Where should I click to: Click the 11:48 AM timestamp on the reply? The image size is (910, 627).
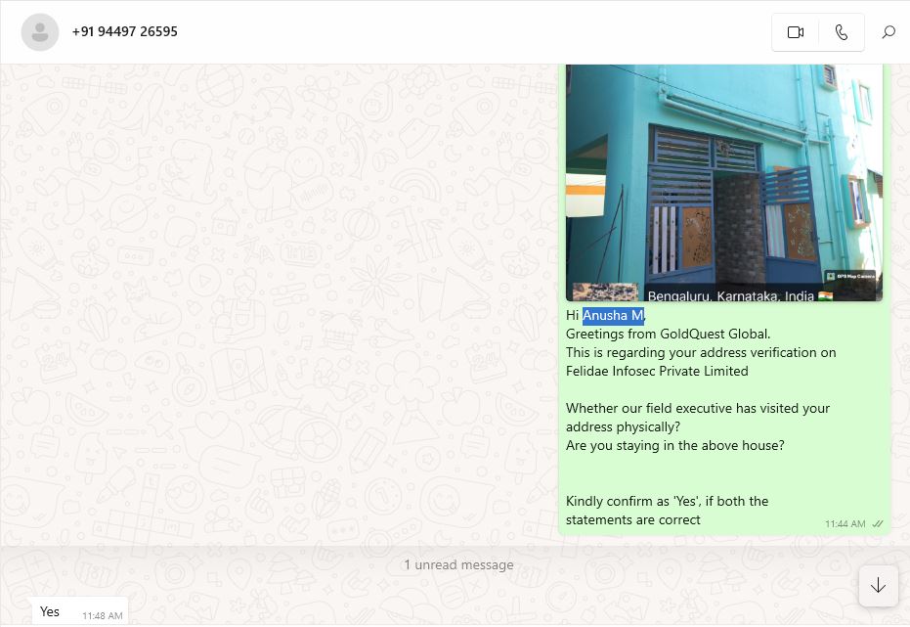[x=103, y=616]
